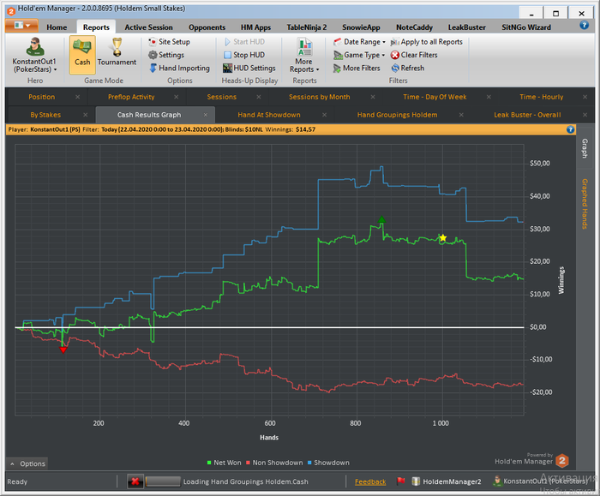
Task: Toggle the Showdown legend entry
Action: click(x=328, y=463)
